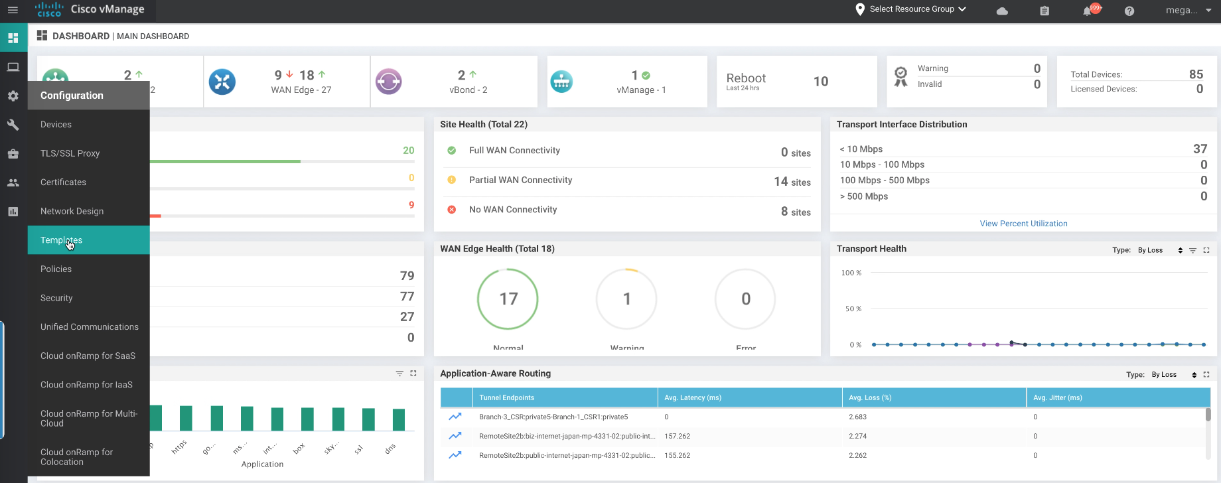Sort by Avg. Latency (ms) column header
The image size is (1221, 483).
coord(750,397)
